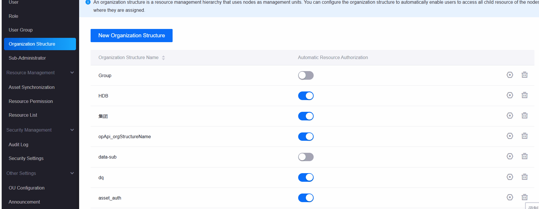
Task: Click the blue info icon in banner
Action: (88, 2)
